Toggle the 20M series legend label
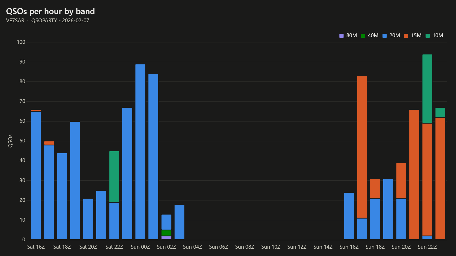The height and width of the screenshot is (256, 456). 395,35
